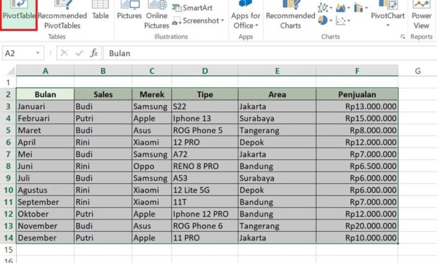Insert a SmartArt graphic

click(192, 8)
